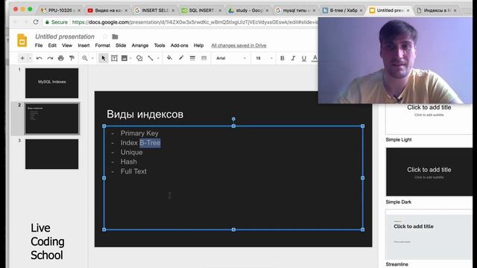Open the zoom level dropdown arrow
The image size is (477, 268).
pyautogui.click(x=92, y=58)
